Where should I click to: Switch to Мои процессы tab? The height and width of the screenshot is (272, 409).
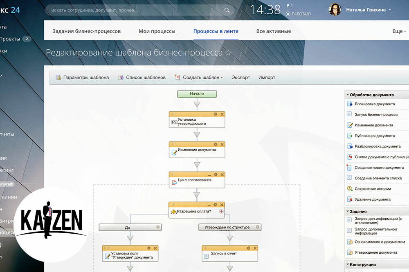point(157,31)
